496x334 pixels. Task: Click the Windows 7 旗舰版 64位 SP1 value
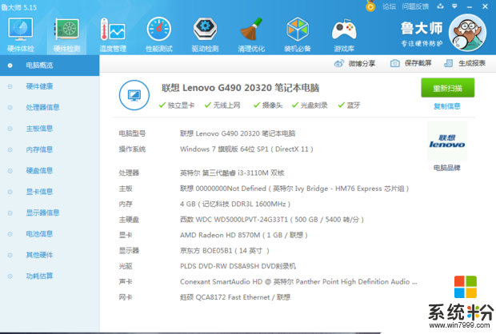tap(246, 149)
